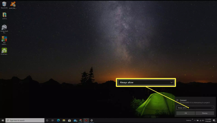Open the Mail app in taskbar
Screen dimensions: 217x123
tap(75, 120)
